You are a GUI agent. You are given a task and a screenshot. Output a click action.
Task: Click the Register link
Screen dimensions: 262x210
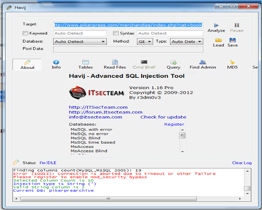(174, 124)
